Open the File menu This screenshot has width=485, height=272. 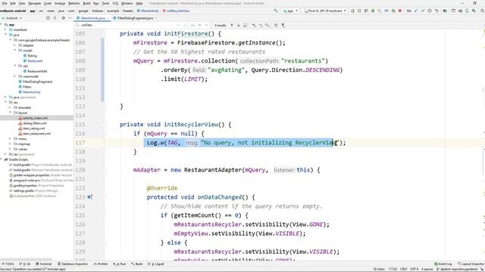click(x=5, y=3)
